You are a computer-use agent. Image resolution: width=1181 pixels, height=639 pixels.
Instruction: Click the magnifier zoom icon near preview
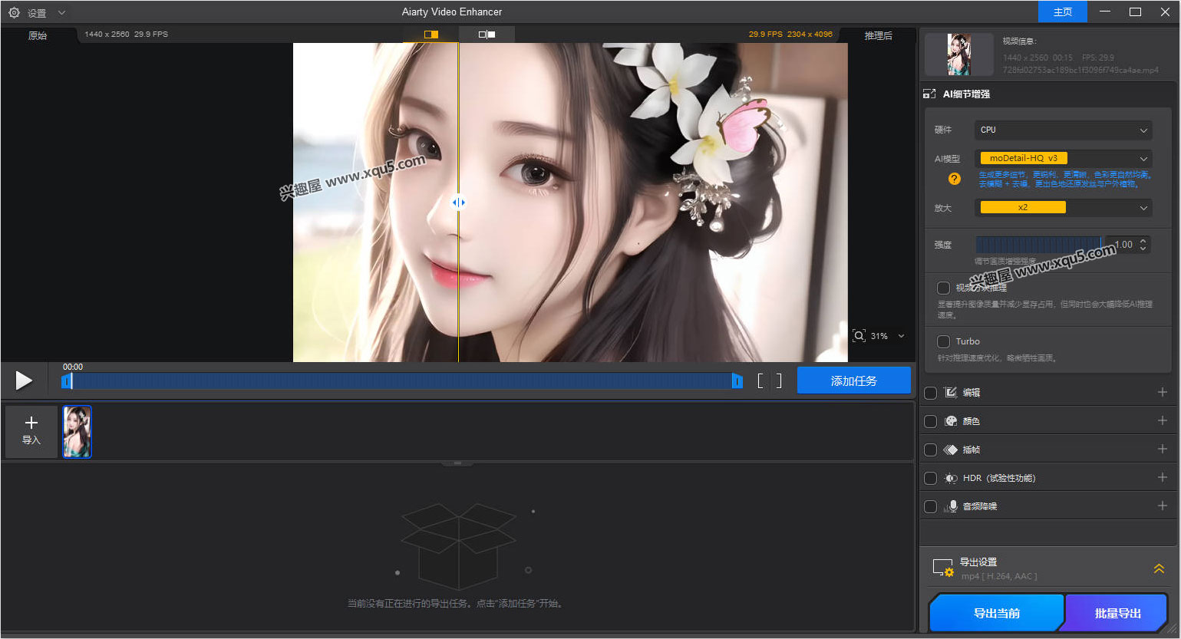tap(860, 335)
